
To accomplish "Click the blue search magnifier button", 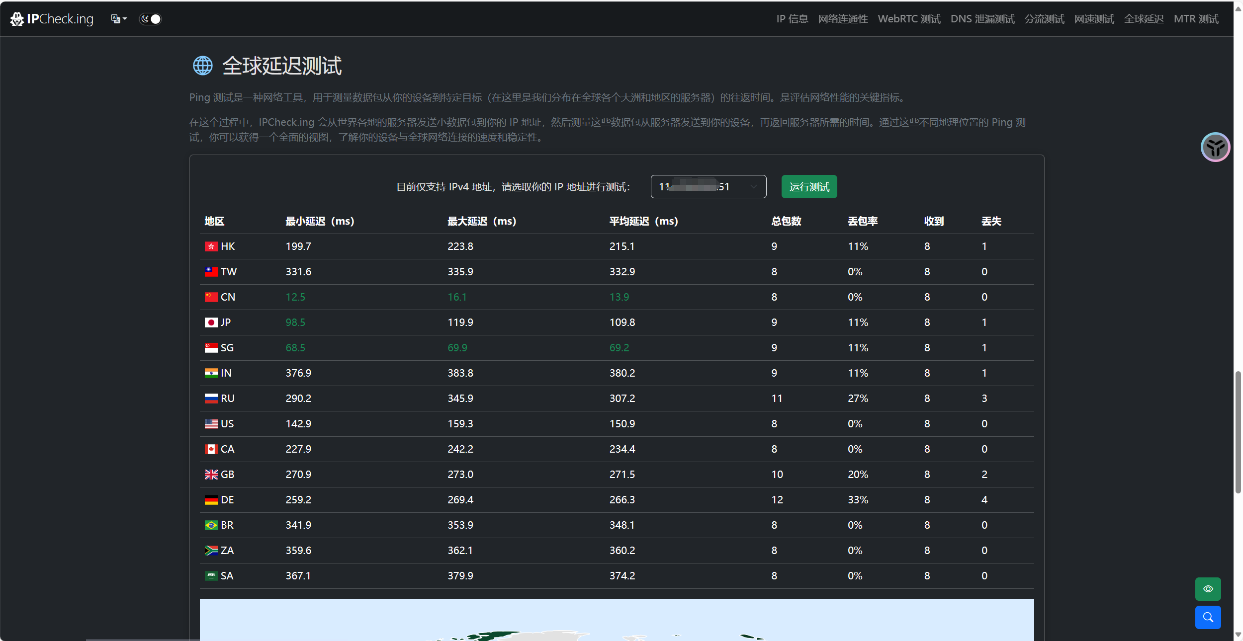I will pos(1208,617).
